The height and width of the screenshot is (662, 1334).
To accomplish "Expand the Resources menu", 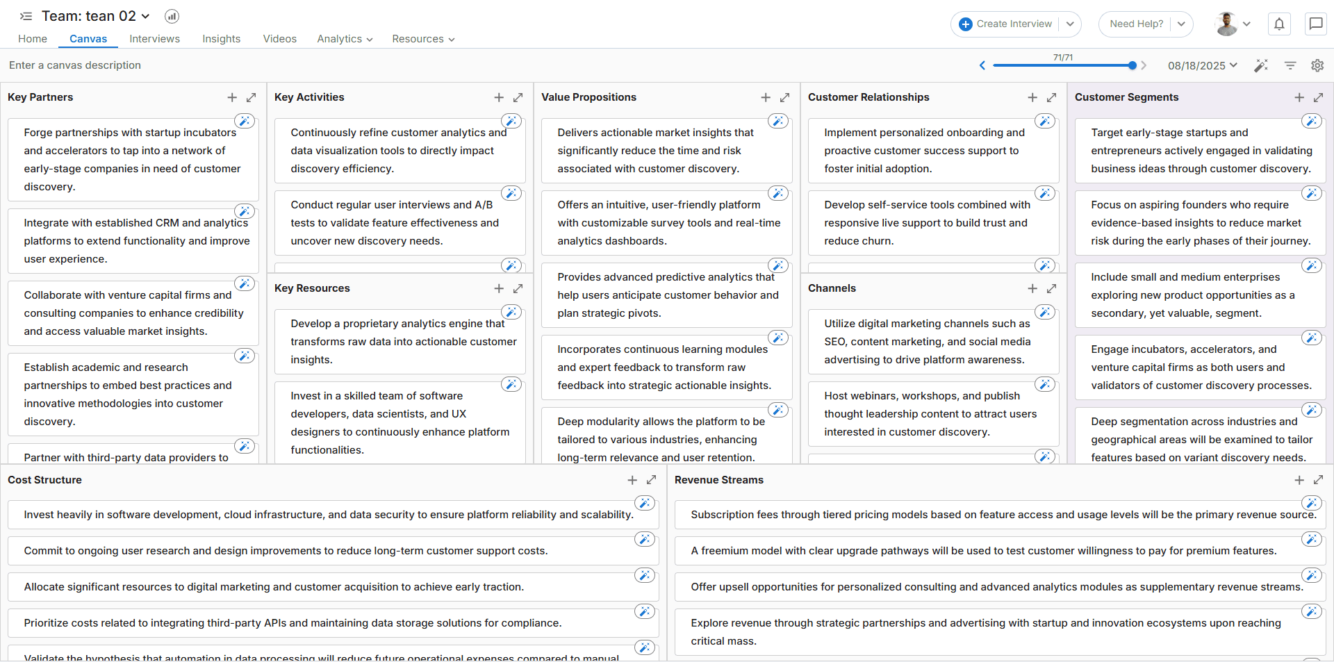I will 423,39.
